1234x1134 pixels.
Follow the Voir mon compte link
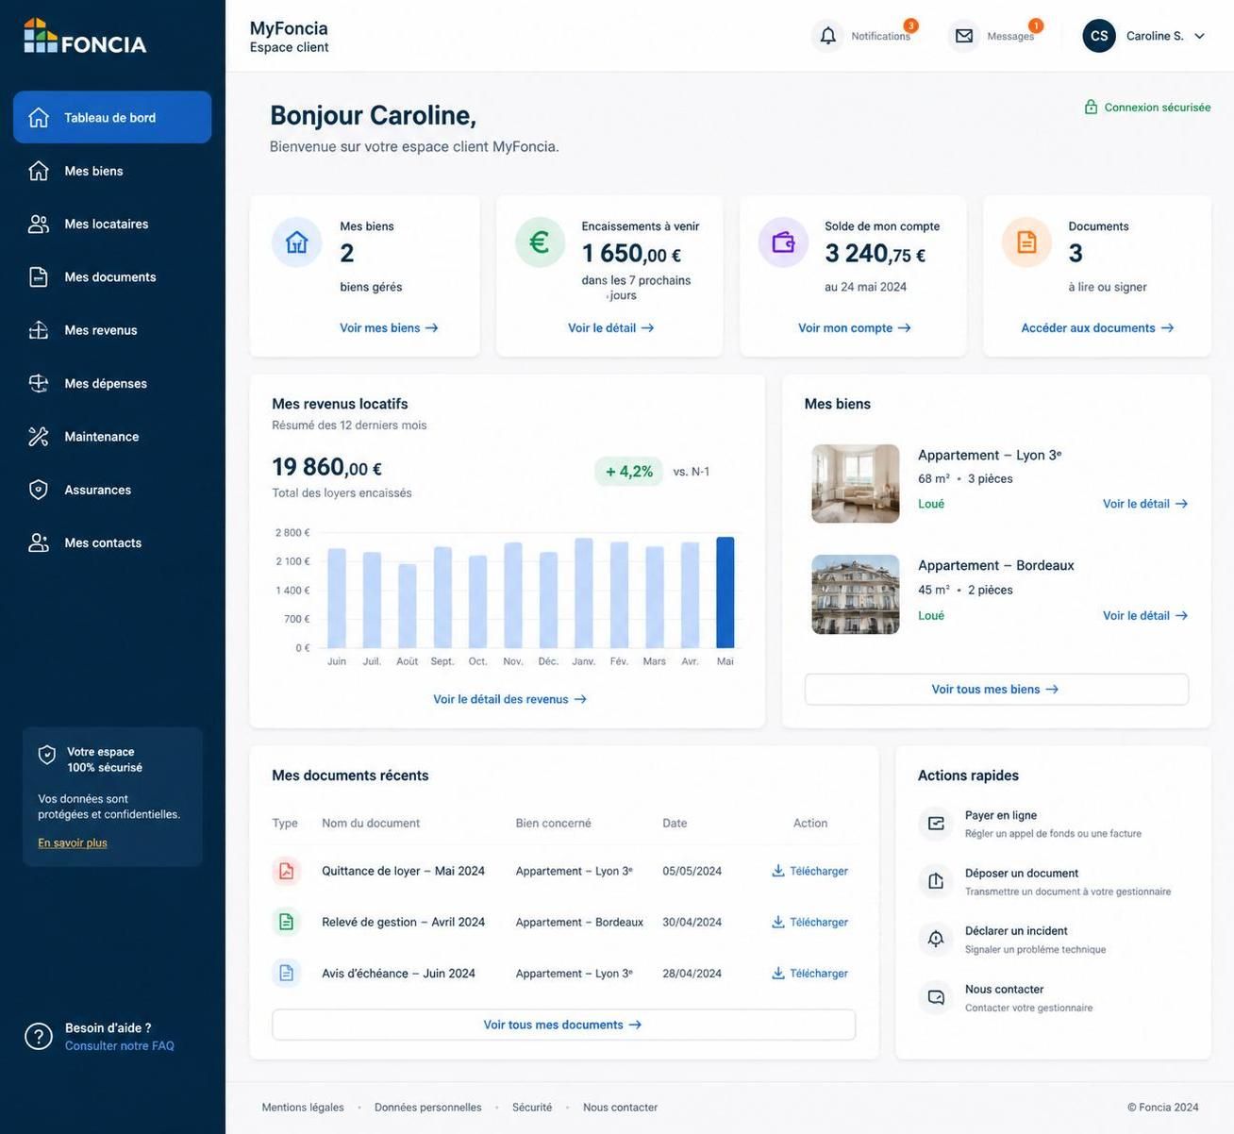pyautogui.click(x=855, y=328)
